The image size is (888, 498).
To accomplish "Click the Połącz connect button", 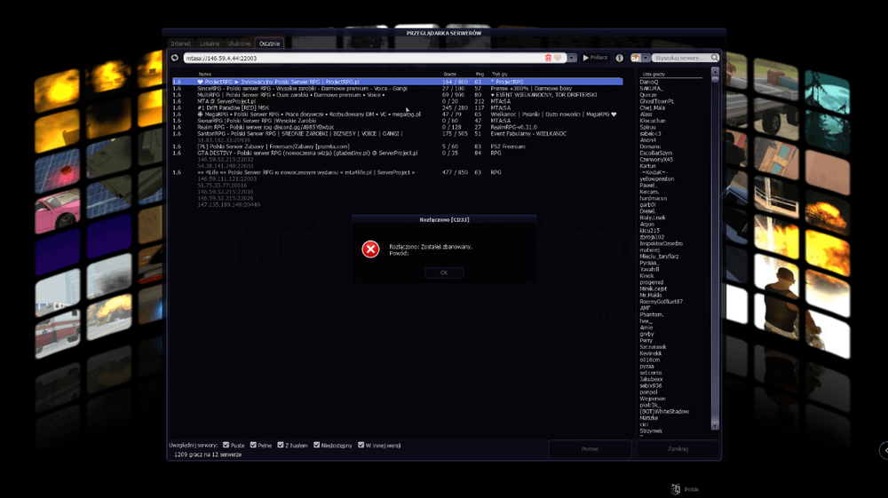I will (x=595, y=58).
